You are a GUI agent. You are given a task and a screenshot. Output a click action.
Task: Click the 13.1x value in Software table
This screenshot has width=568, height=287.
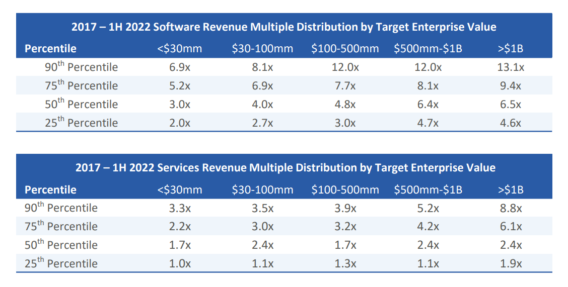511,67
